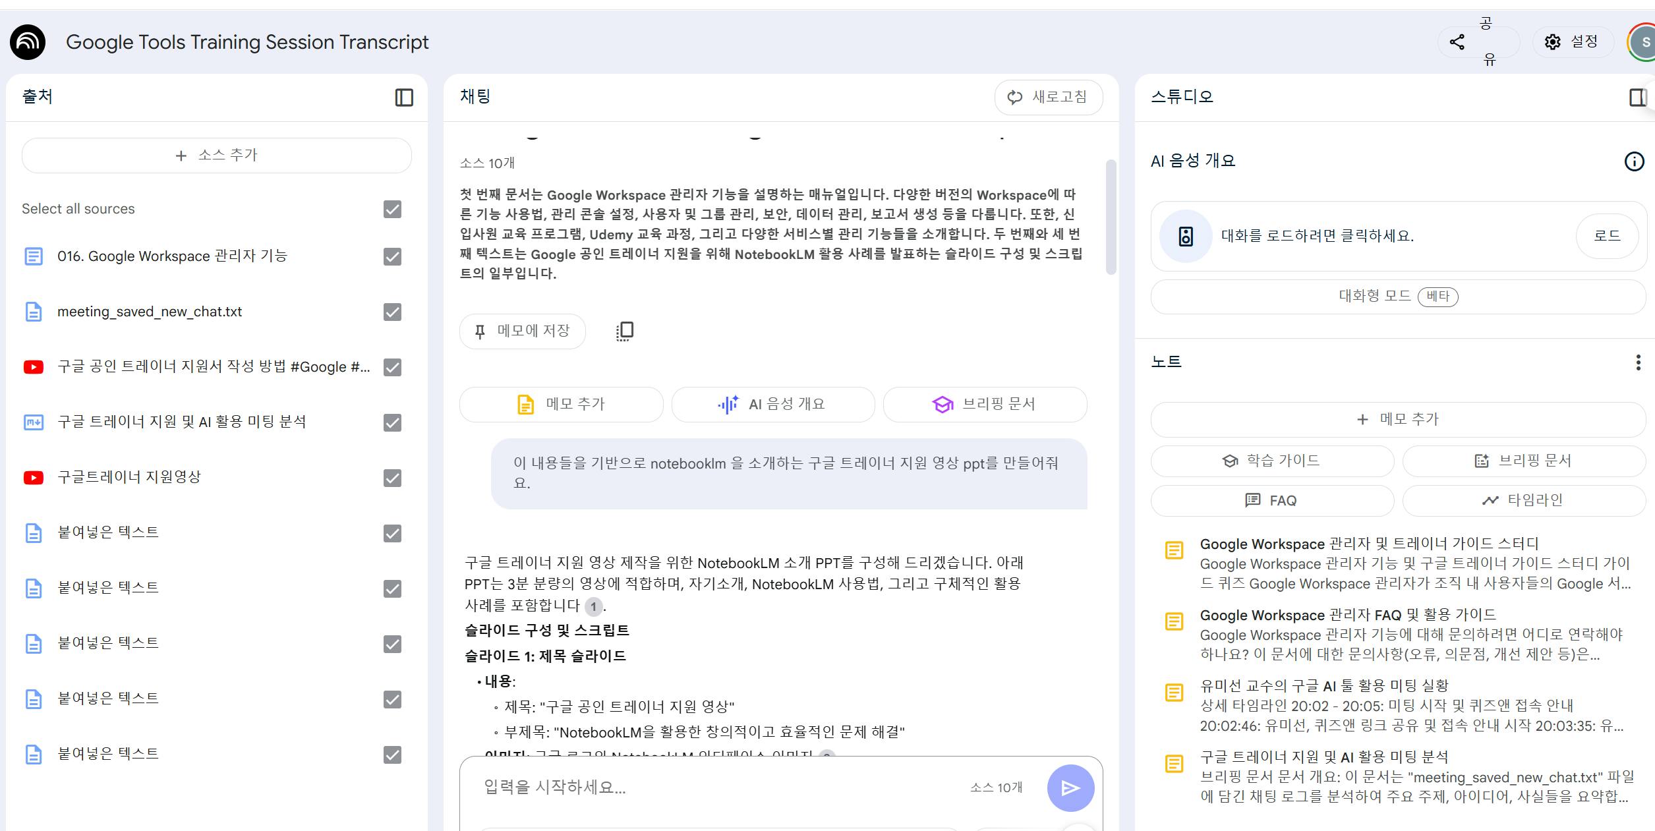This screenshot has height=831, width=1655.
Task: Toggle the Select all sources checkbox
Action: tap(392, 209)
